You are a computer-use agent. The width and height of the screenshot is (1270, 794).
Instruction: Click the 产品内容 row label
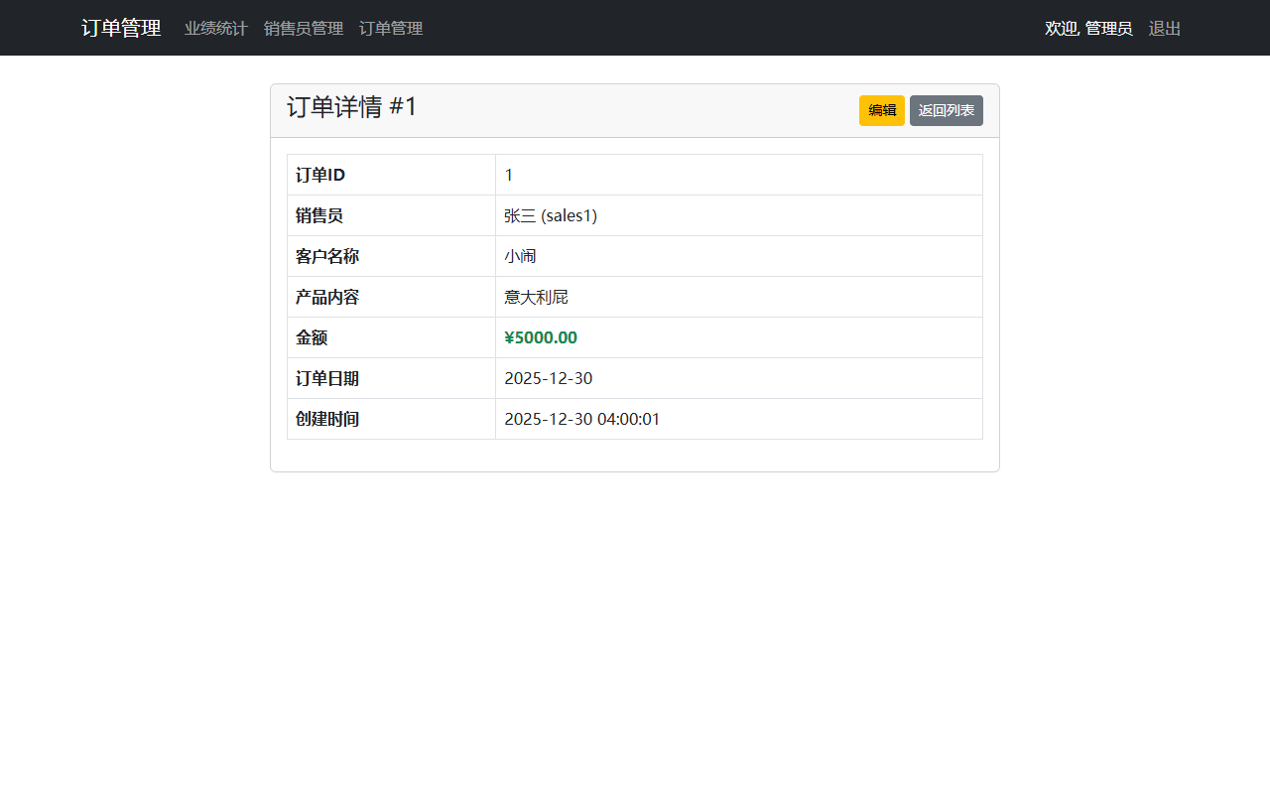(327, 297)
